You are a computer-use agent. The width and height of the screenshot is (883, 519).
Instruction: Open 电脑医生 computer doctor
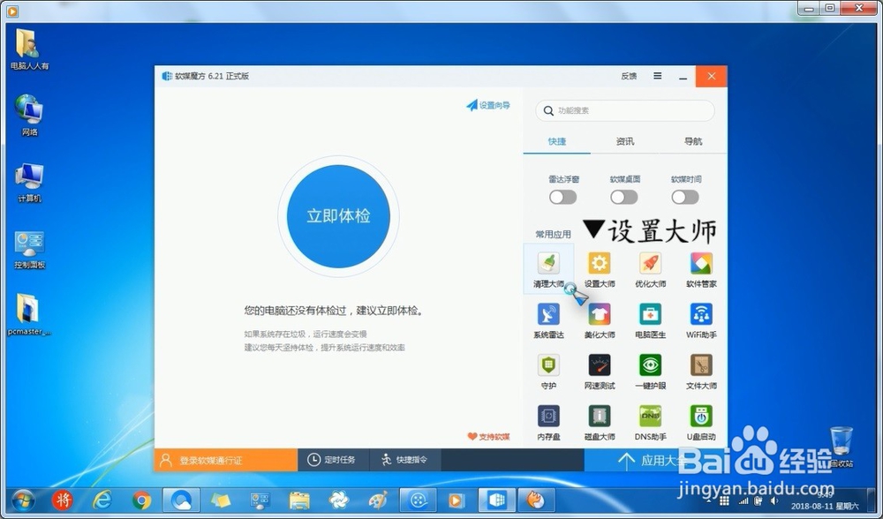coord(651,320)
